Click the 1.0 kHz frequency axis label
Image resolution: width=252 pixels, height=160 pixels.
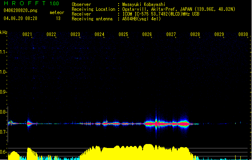(x=3, y=72)
